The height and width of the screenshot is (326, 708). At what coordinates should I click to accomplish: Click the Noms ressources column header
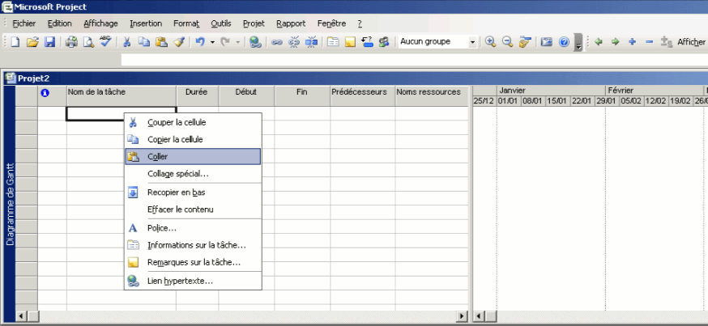point(431,96)
